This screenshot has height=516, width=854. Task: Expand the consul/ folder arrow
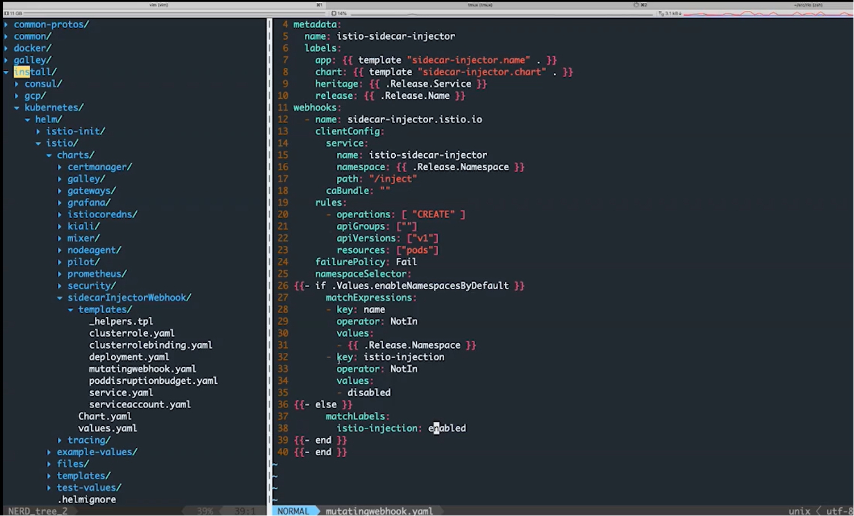17,84
